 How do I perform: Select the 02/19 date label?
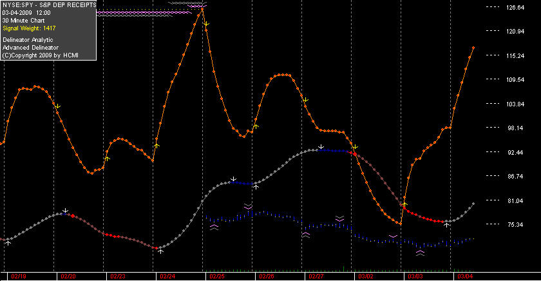19,276
